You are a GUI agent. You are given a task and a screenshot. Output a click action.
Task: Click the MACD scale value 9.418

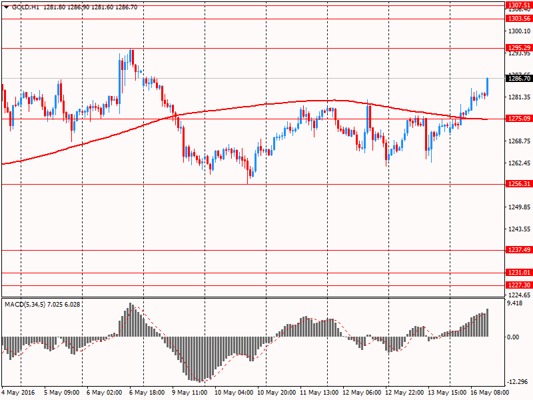514,303
